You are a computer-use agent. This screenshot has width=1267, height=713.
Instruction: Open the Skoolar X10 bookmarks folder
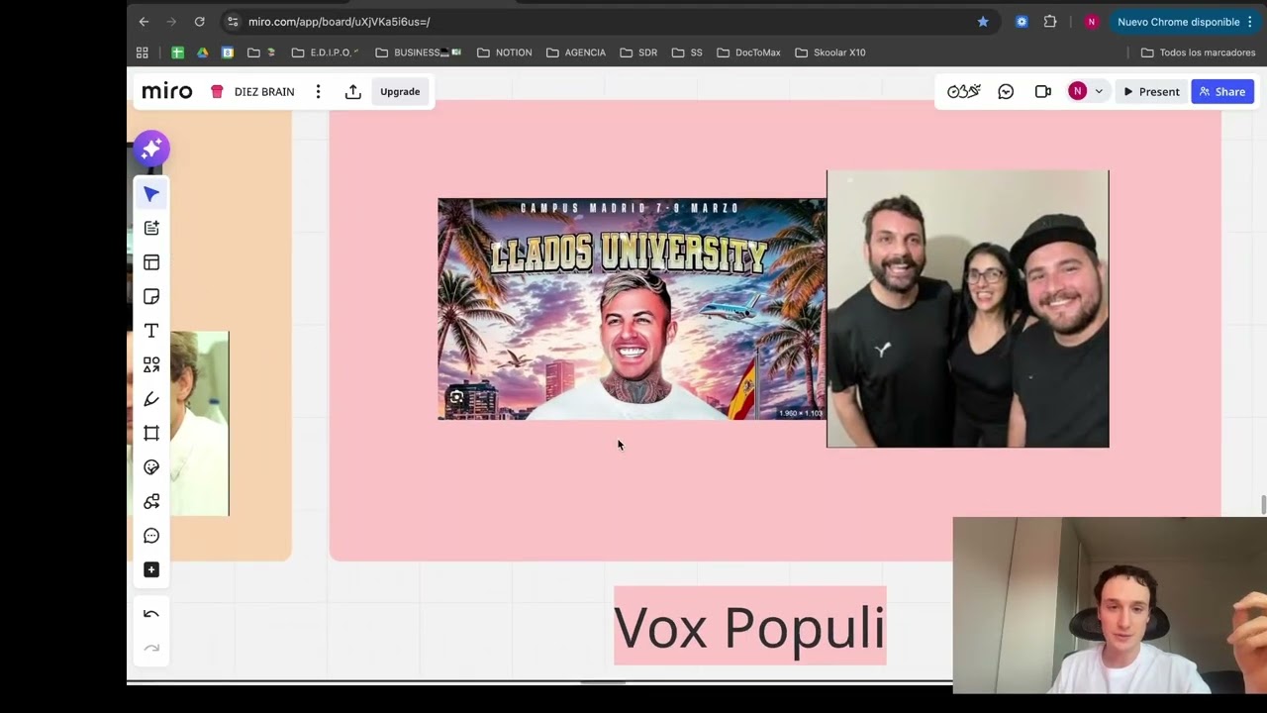(x=829, y=52)
